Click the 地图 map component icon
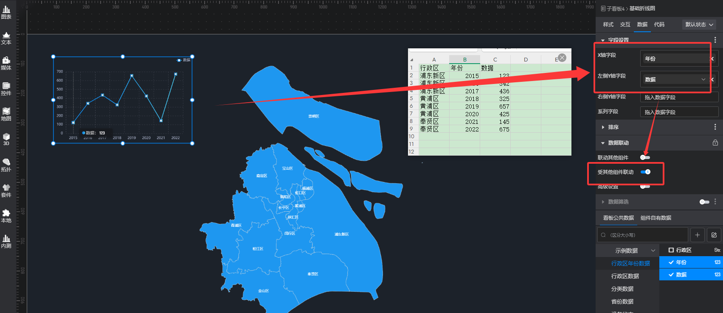723x313 pixels. (x=6, y=114)
